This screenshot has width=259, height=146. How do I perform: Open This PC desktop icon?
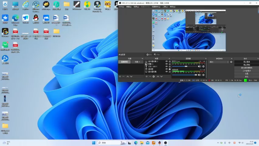15,5
